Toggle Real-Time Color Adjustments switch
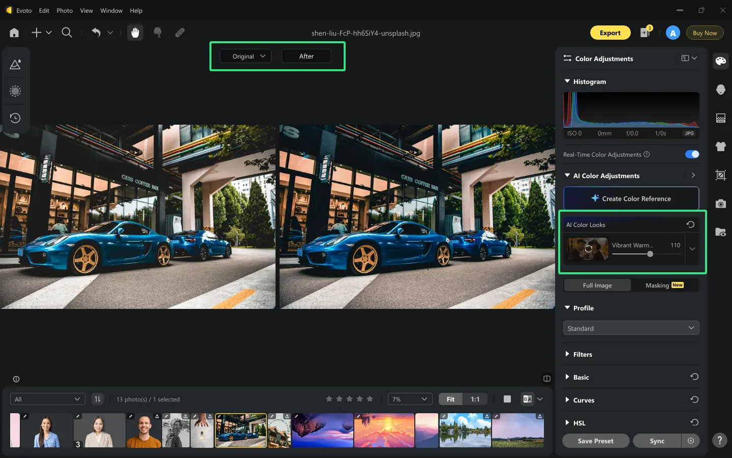Image resolution: width=732 pixels, height=458 pixels. click(692, 154)
